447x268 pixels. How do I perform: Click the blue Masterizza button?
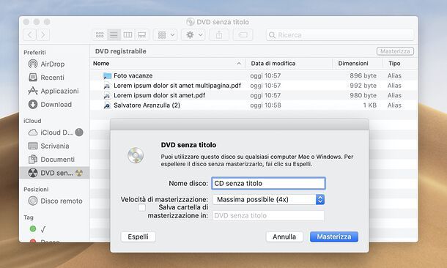pyautogui.click(x=334, y=237)
